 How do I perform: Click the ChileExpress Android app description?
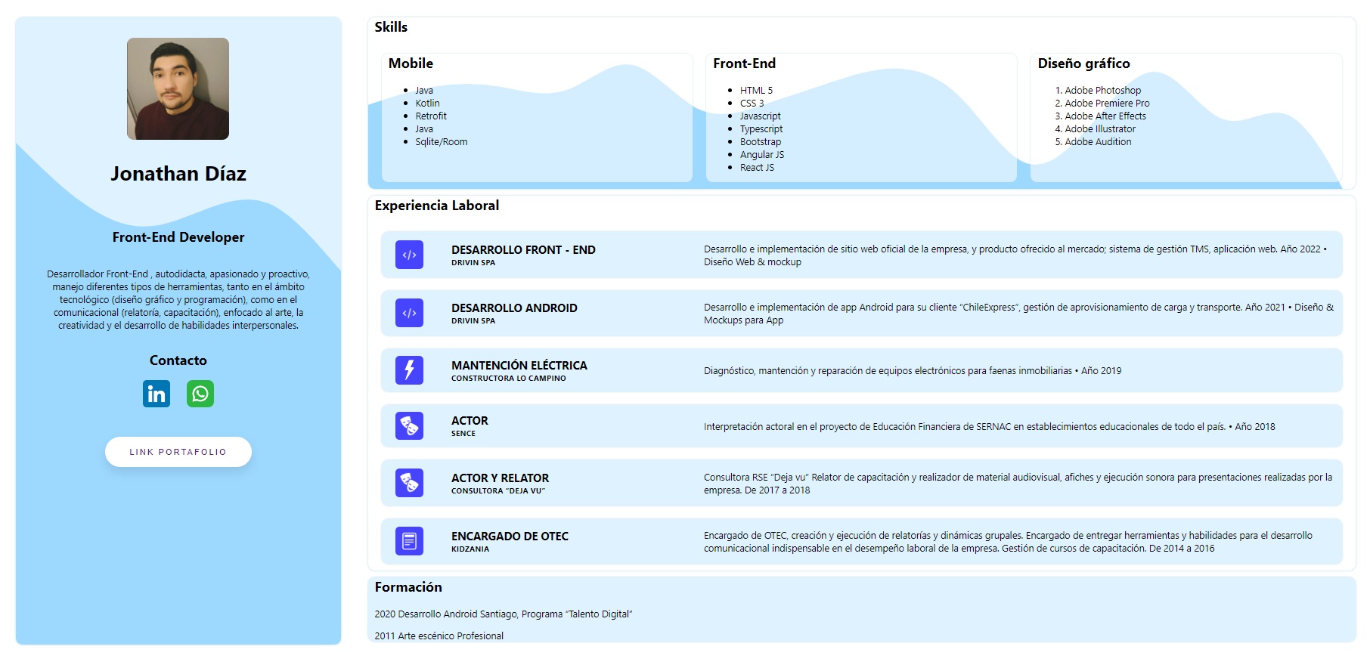[x=1018, y=314]
